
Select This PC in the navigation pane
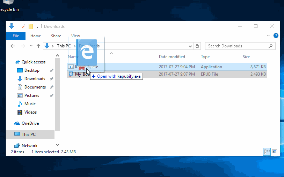[x=30, y=134]
